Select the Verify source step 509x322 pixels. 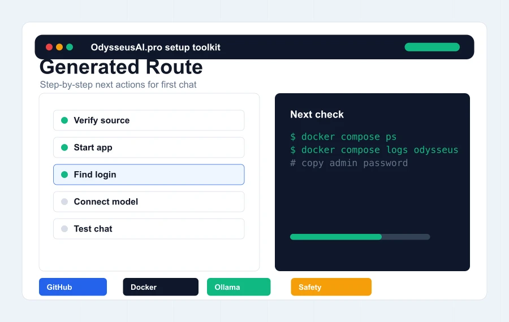[x=149, y=120]
